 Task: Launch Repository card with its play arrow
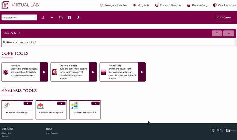point(142,72)
